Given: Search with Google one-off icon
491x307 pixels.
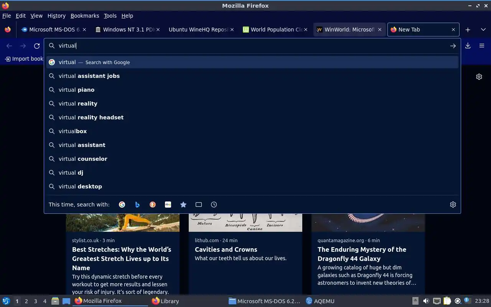Looking at the screenshot, I should (122, 205).
